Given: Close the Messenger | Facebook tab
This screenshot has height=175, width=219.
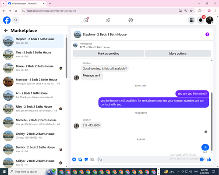Looking at the screenshot, I should coord(44,3).
